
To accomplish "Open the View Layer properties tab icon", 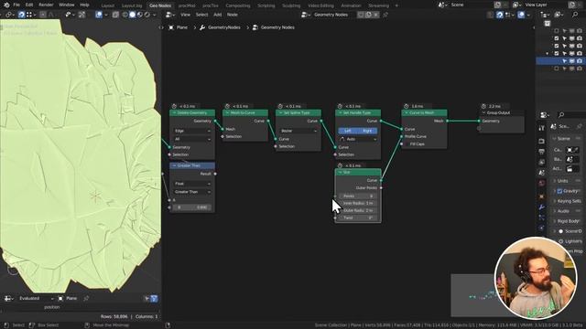I will click(541, 163).
